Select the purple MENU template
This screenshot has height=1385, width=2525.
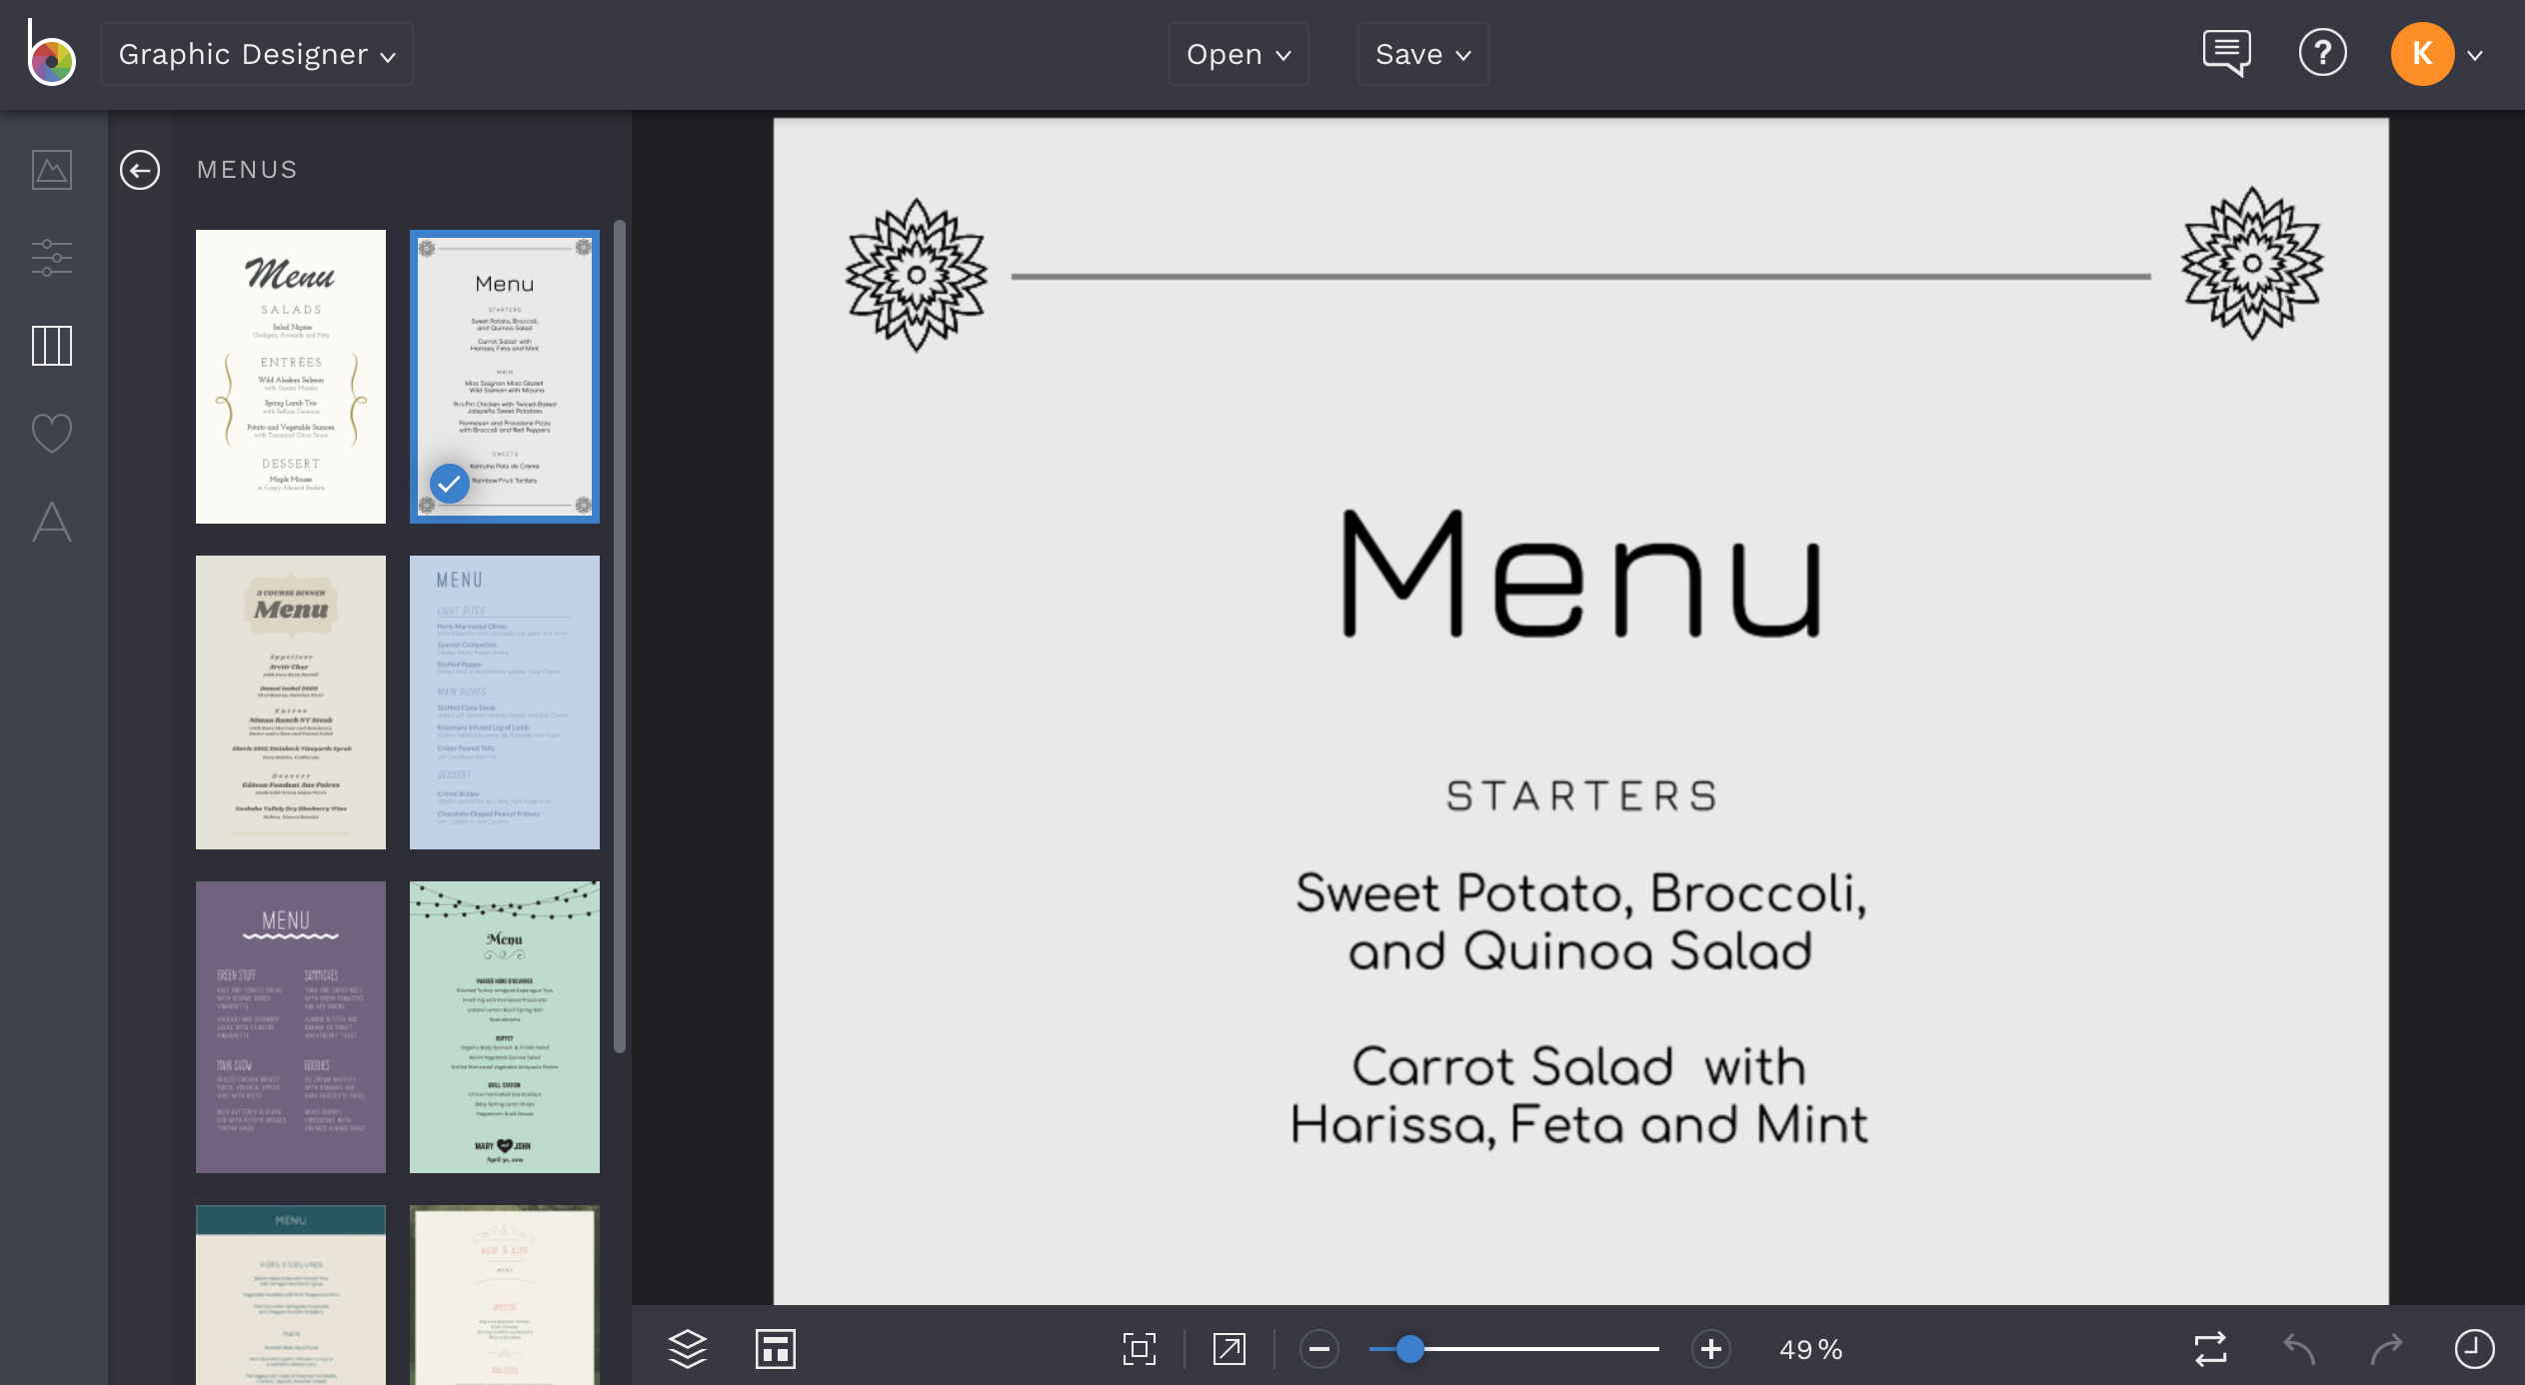coord(291,1027)
